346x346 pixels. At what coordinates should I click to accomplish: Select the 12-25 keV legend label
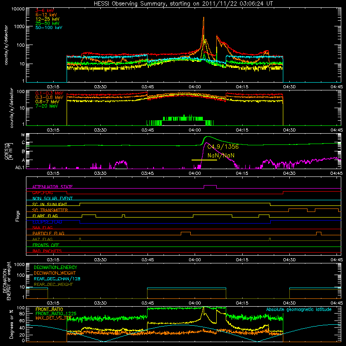[x=48, y=19]
